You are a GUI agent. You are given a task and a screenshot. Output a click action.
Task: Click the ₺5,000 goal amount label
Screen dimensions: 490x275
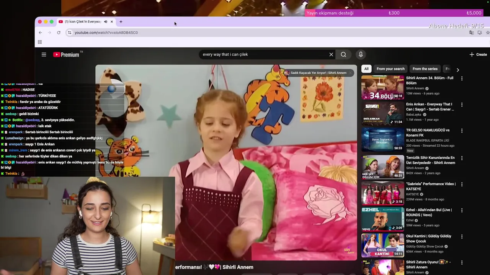pyautogui.click(x=474, y=13)
